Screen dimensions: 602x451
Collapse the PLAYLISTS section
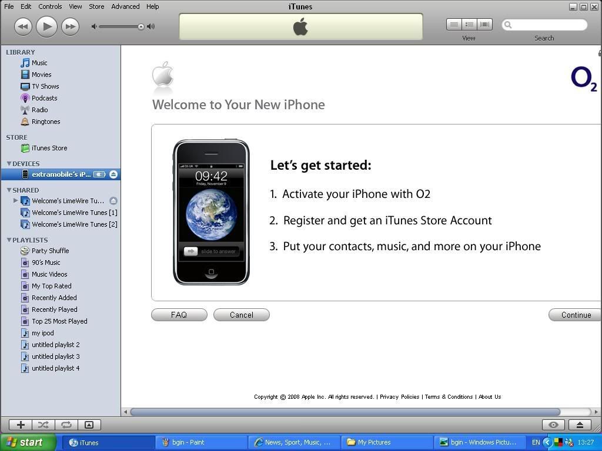tap(9, 240)
